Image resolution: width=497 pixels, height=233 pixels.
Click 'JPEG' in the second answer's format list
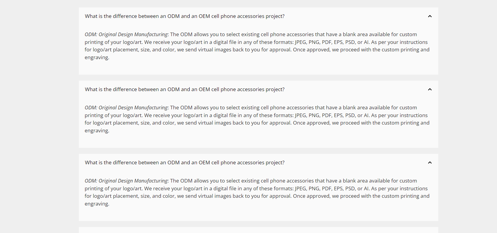click(300, 115)
